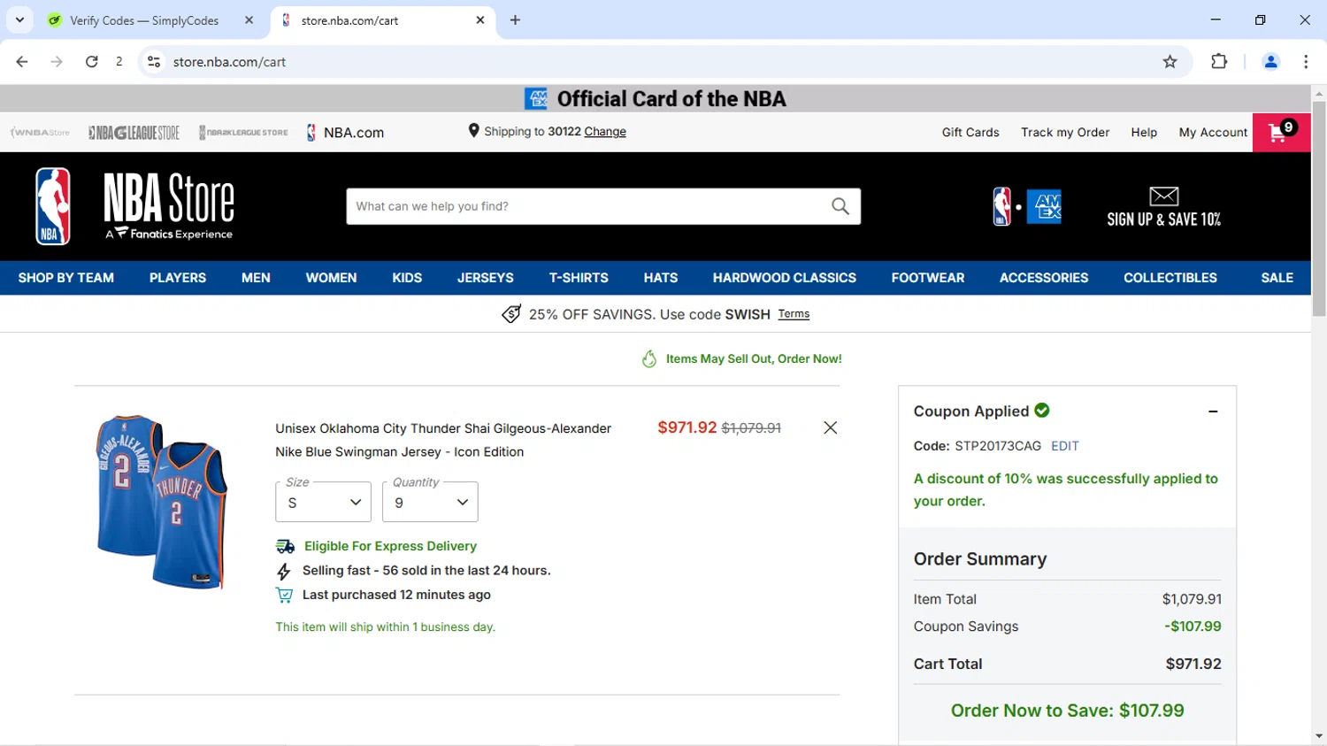
Task: Click the scrollbar down arrow
Action: coord(1319,736)
